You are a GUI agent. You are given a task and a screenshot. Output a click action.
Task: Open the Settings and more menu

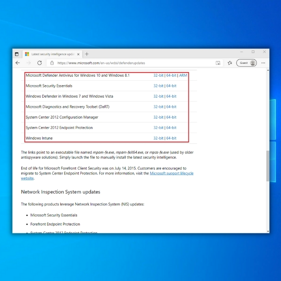263,63
